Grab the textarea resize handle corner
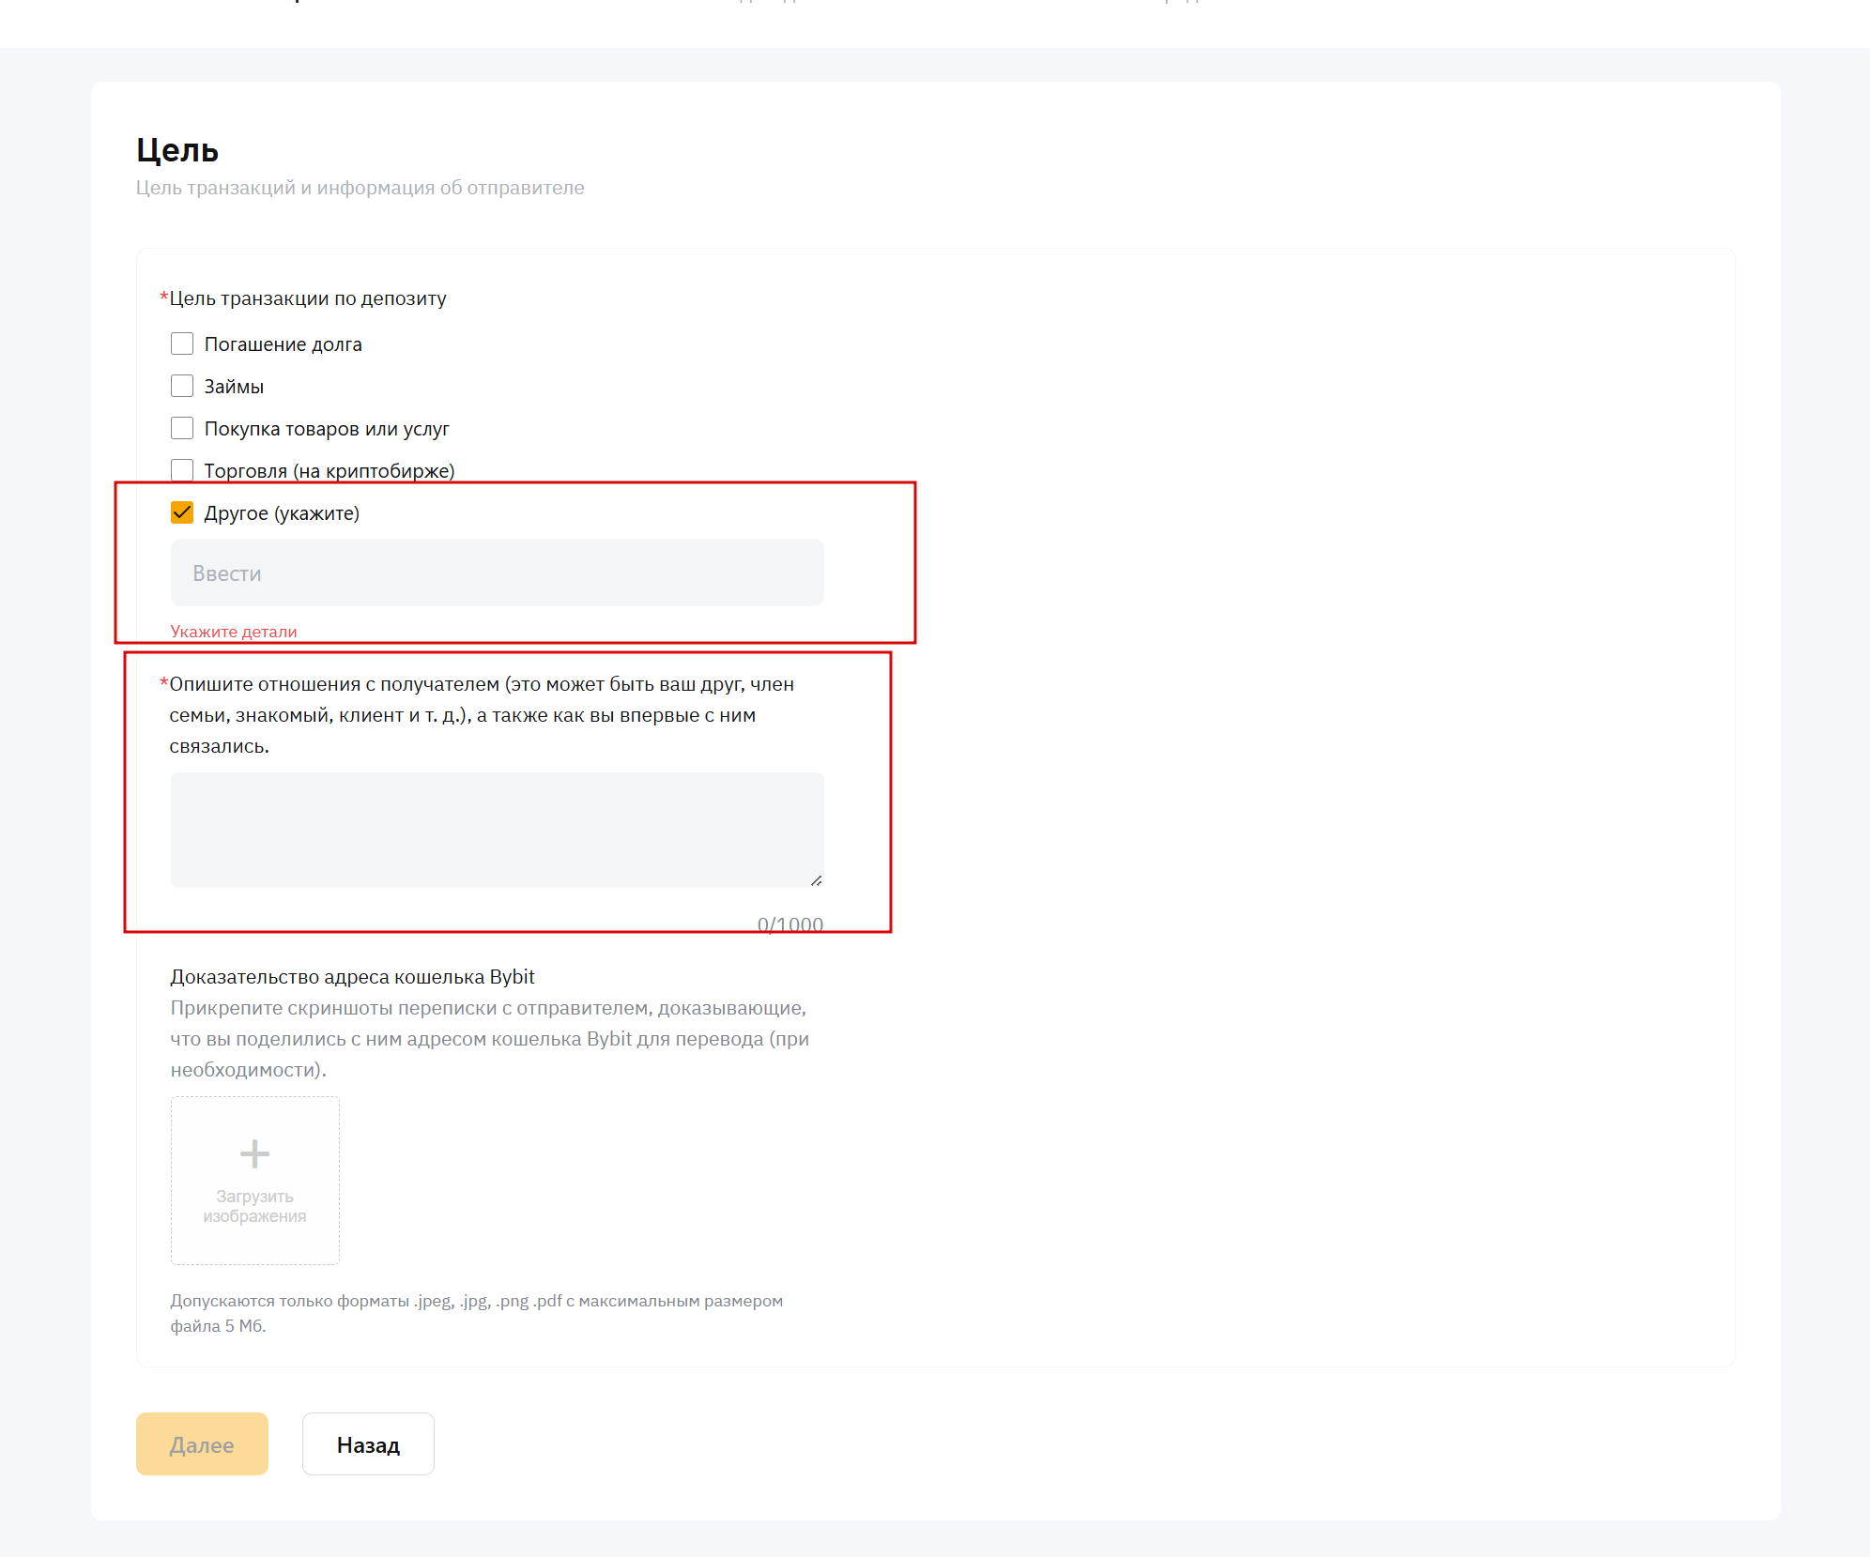 coord(816,880)
